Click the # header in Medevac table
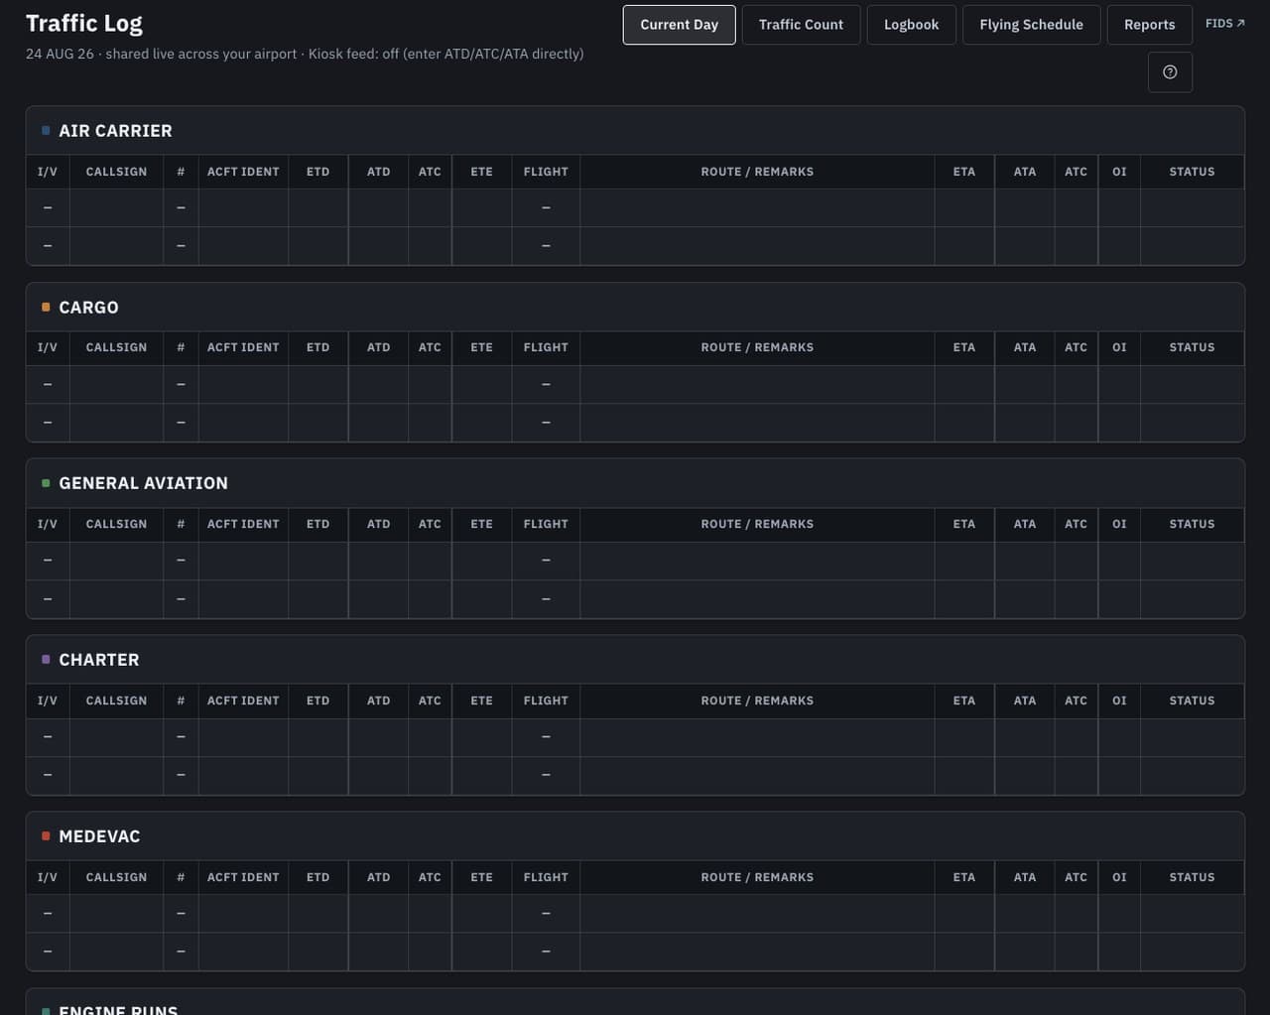This screenshot has width=1270, height=1015. click(x=181, y=877)
